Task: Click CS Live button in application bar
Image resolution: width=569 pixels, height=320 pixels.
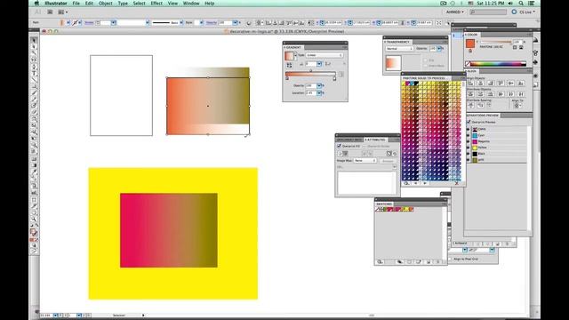Action: tap(524, 12)
